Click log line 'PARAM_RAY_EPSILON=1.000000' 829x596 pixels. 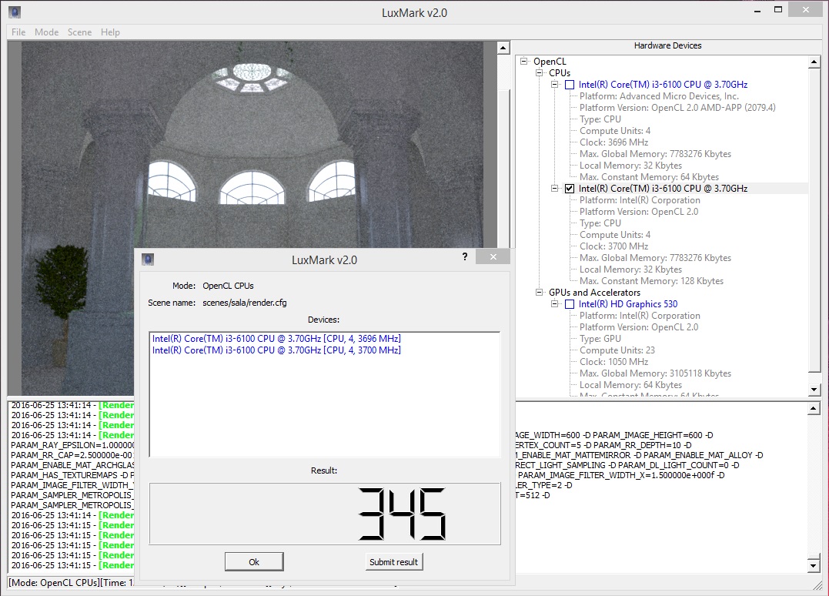point(72,445)
